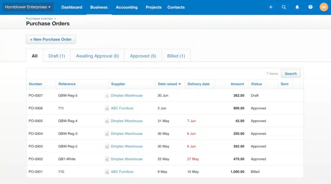
Task: Click reference GBW-Reg-3
Action: 68,134
